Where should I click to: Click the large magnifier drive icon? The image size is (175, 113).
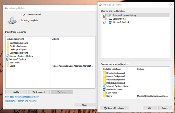point(12,21)
